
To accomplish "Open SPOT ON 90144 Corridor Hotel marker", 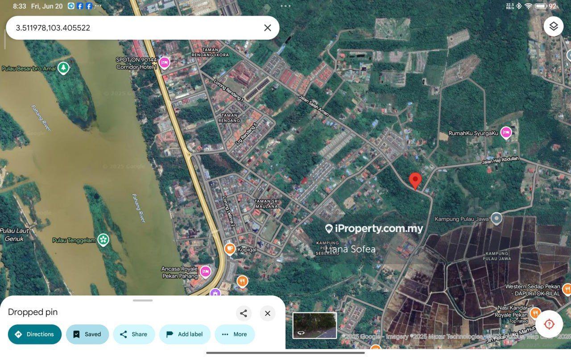I will pos(164,62).
